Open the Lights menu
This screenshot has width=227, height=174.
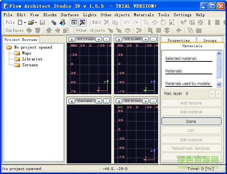pos(90,15)
